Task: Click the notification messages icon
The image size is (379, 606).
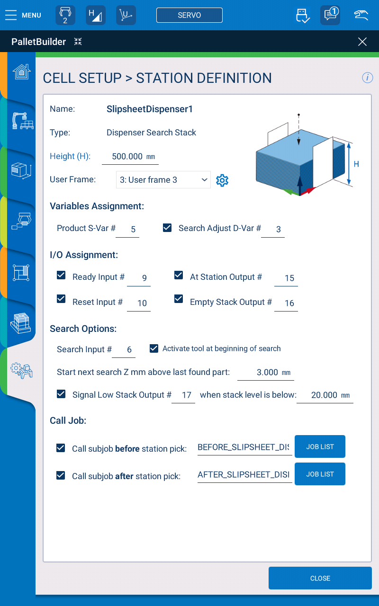Action: coord(330,15)
